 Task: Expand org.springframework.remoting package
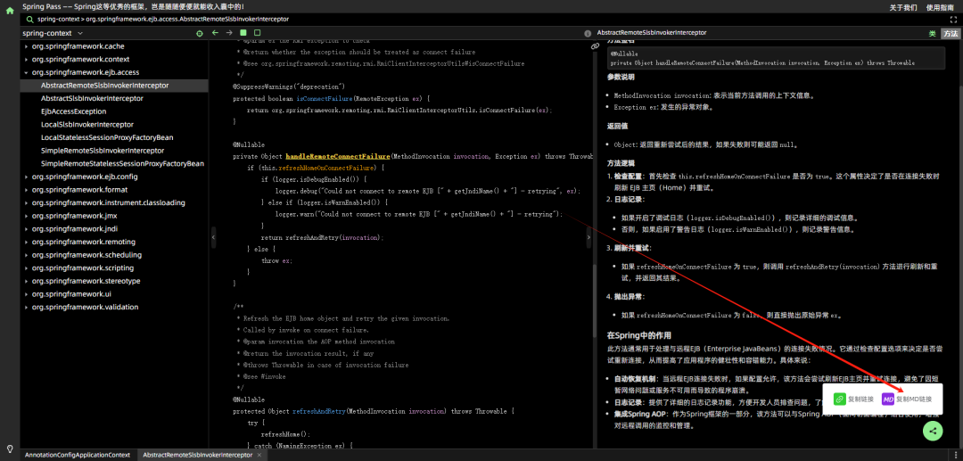point(25,242)
